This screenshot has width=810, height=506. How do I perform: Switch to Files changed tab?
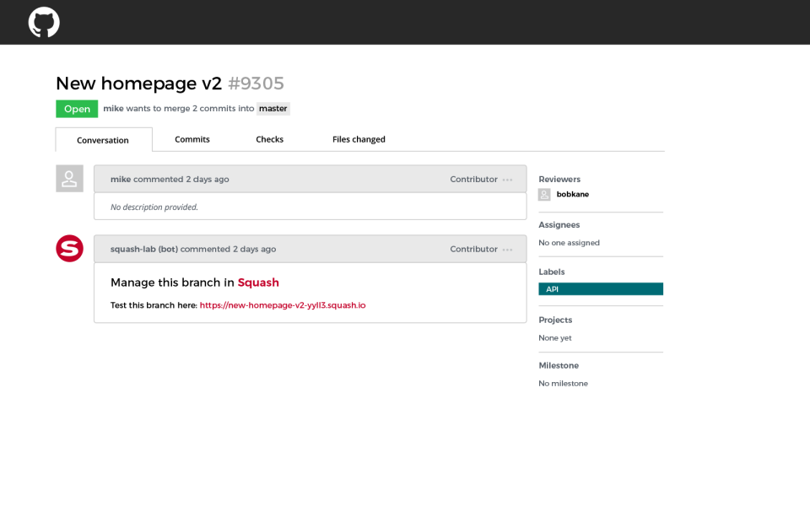(x=359, y=139)
